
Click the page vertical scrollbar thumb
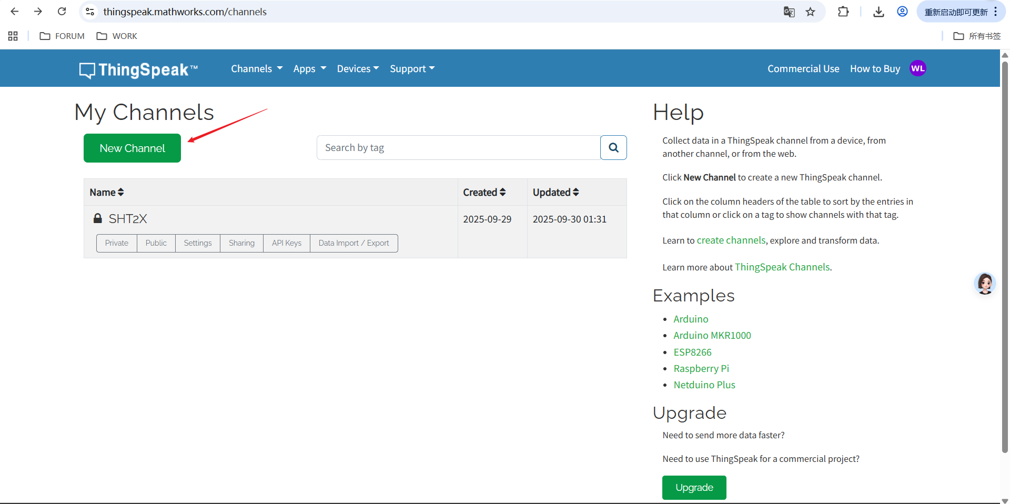(x=1005, y=257)
